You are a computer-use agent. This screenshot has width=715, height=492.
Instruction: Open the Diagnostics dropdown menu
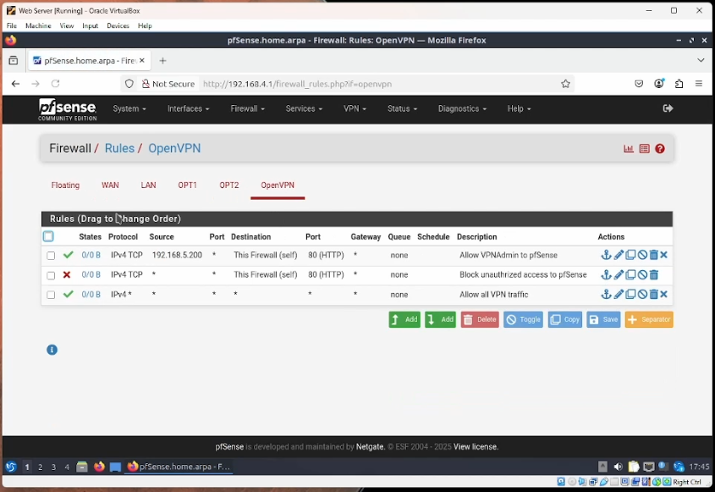pyautogui.click(x=461, y=109)
